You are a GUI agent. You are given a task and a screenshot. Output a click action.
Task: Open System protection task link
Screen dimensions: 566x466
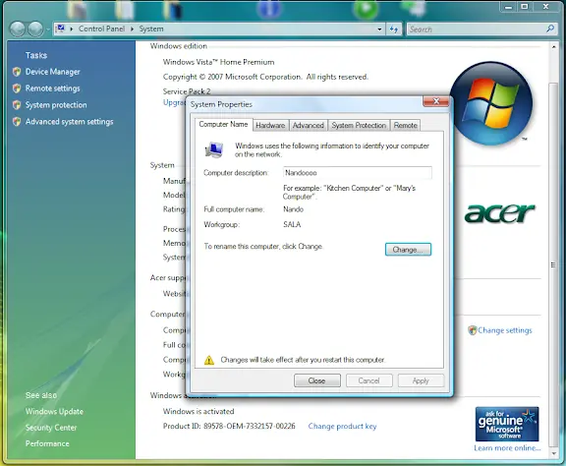click(x=56, y=105)
